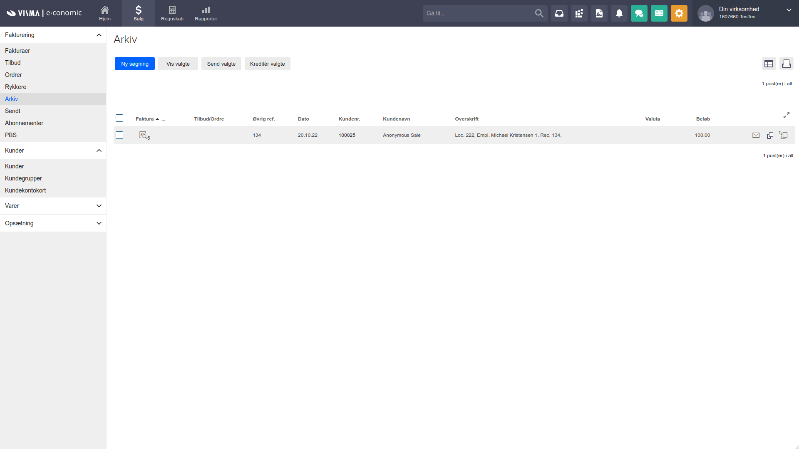Image resolution: width=799 pixels, height=449 pixels.
Task: Collapse the Fakturering sidebar section
Action: 99,35
